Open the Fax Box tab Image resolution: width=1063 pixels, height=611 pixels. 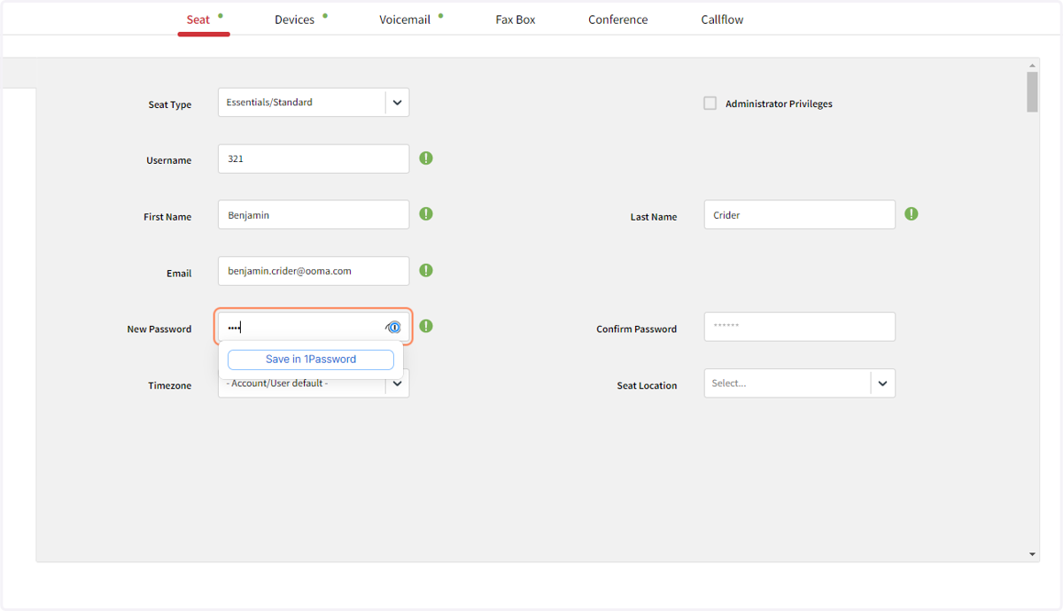click(516, 19)
